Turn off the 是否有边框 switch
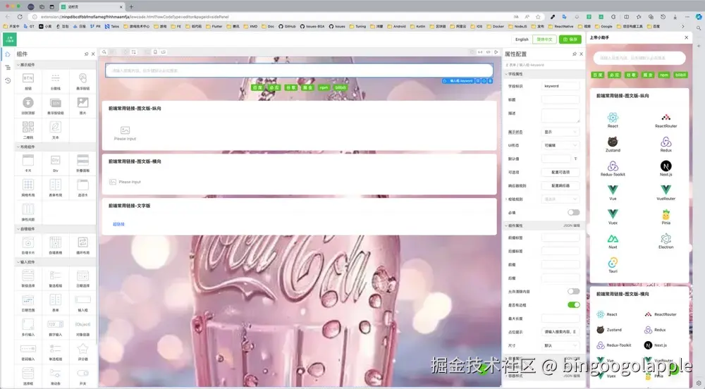Screen dimensions: 705x389 click(x=573, y=304)
